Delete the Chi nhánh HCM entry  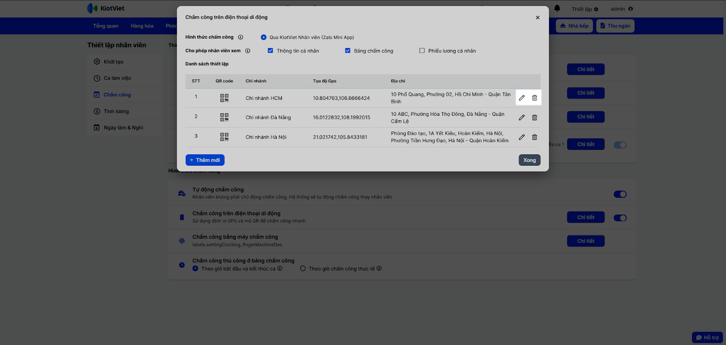click(535, 98)
